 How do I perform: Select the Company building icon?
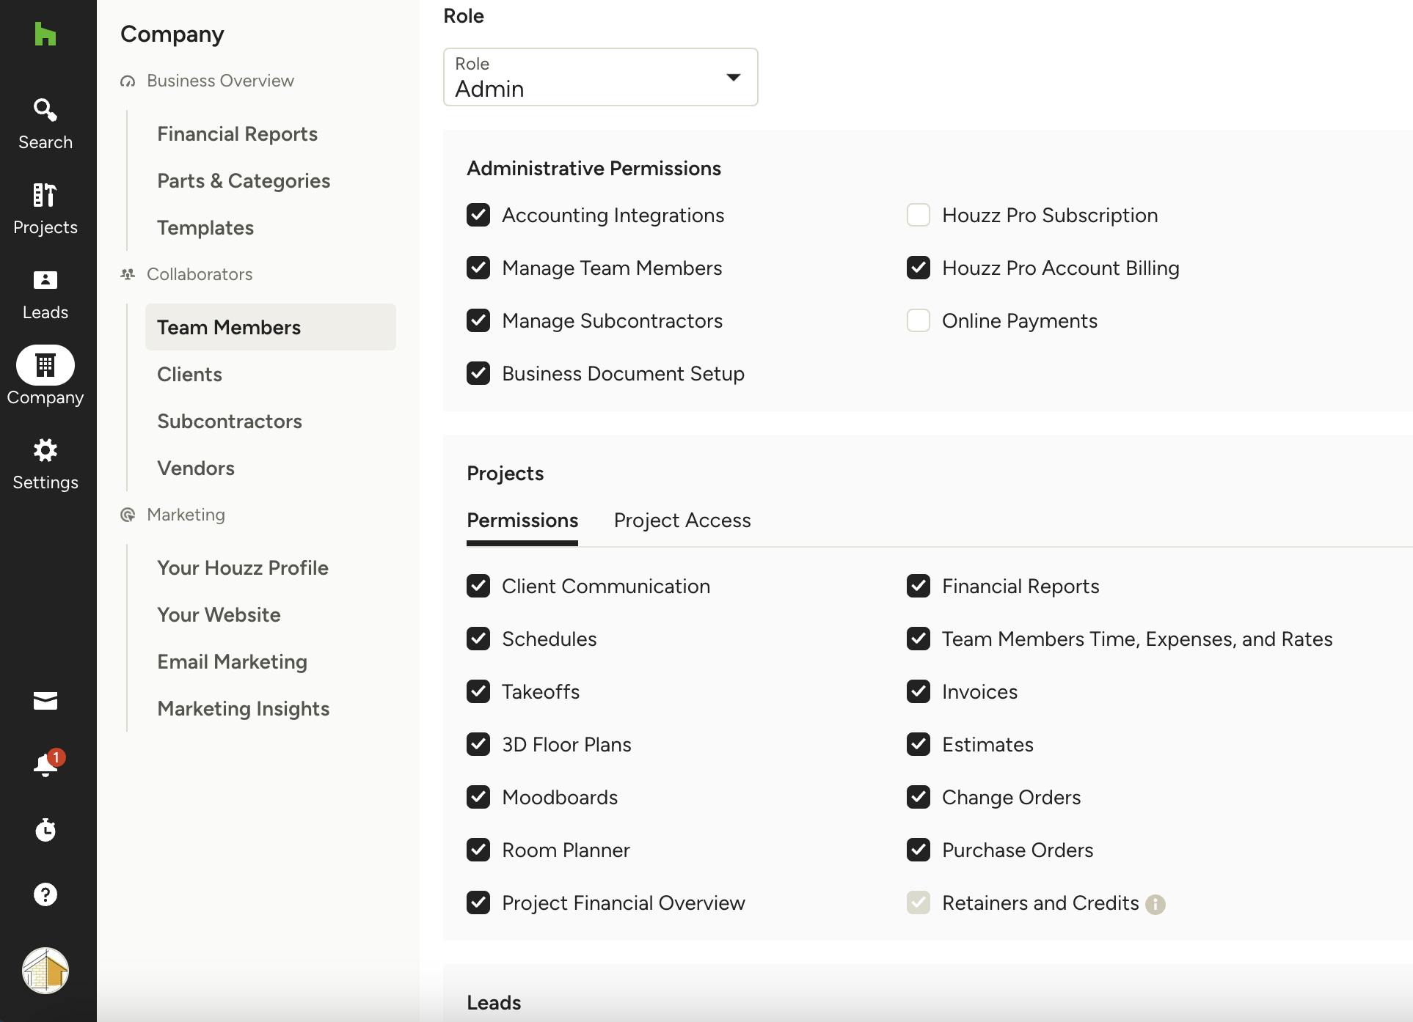point(45,365)
